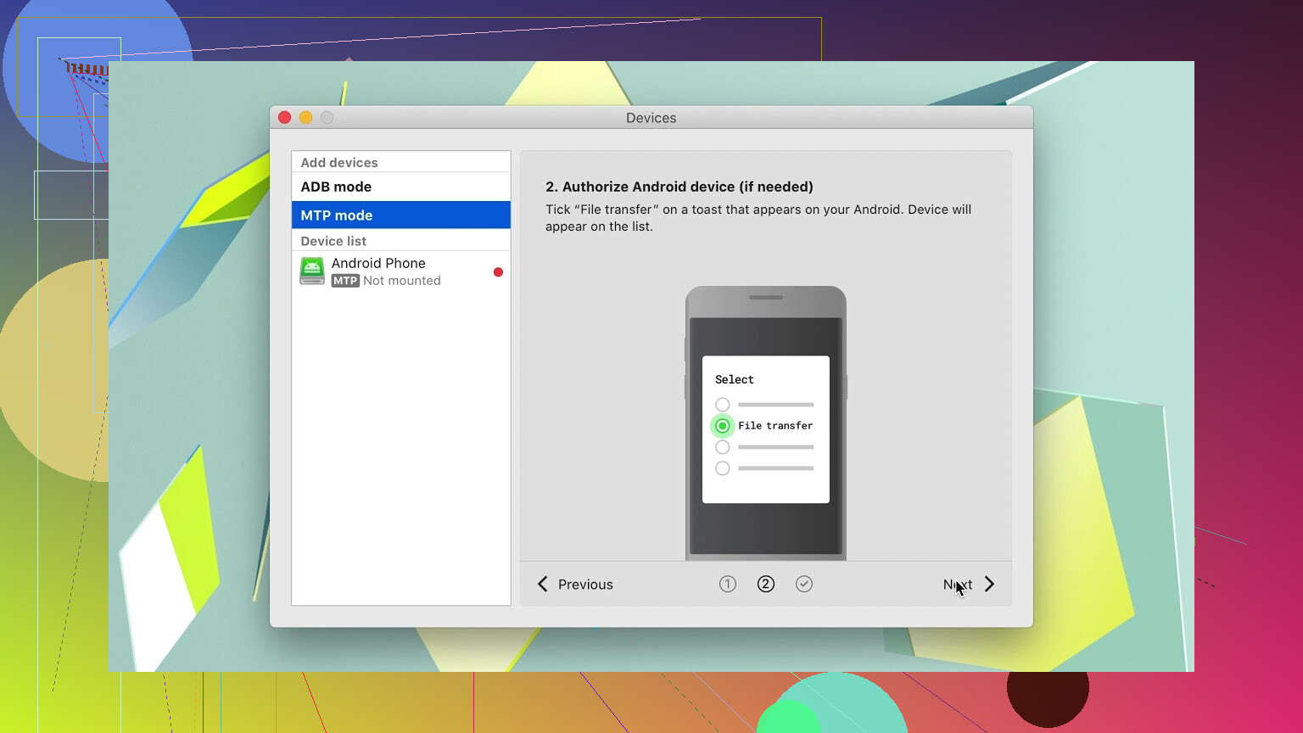Click the red status dot beside Android Phone

[x=498, y=272]
